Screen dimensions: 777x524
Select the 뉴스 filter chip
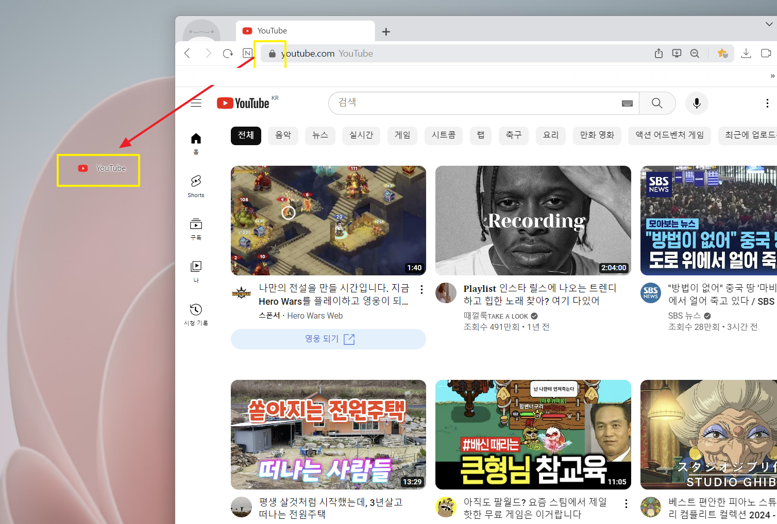tap(320, 135)
